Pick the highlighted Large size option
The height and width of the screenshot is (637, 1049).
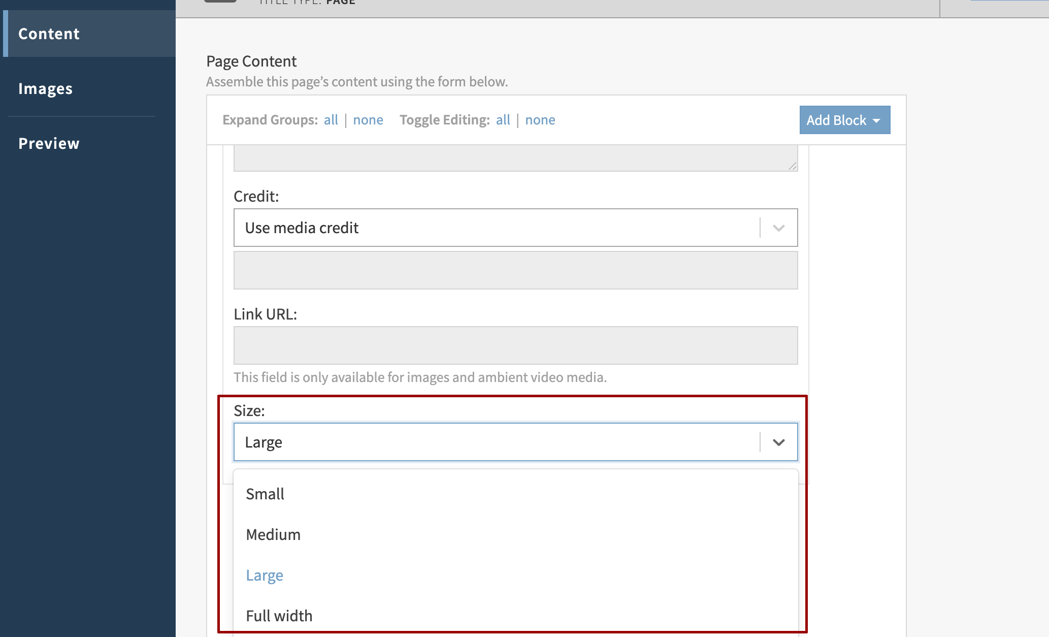265,576
